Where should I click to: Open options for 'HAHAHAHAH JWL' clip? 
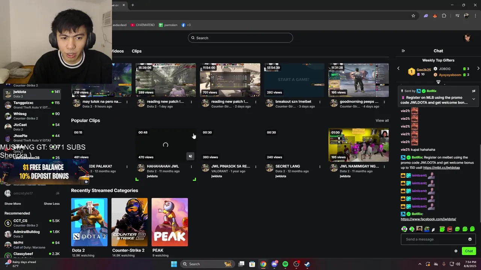pos(191,166)
